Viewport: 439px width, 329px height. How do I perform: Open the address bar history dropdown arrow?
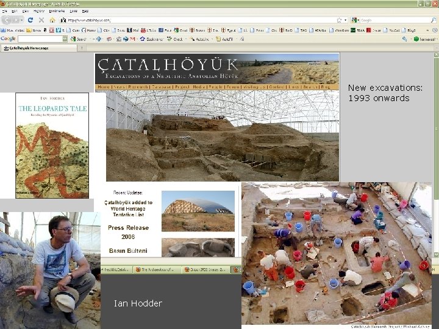pos(346,20)
